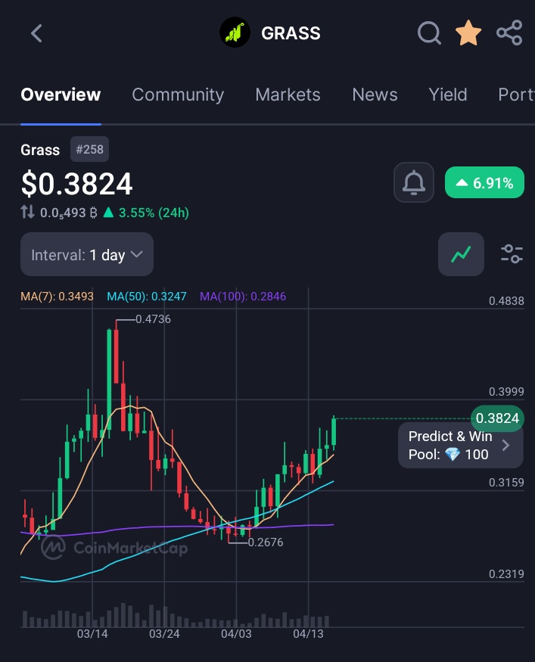Tap the 3.55% (24h) change text
Screen dimensions: 535x662
tap(154, 213)
